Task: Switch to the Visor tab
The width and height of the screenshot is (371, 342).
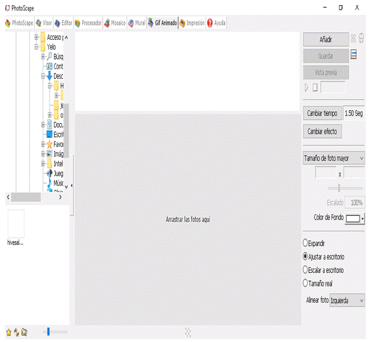Action: (44, 23)
